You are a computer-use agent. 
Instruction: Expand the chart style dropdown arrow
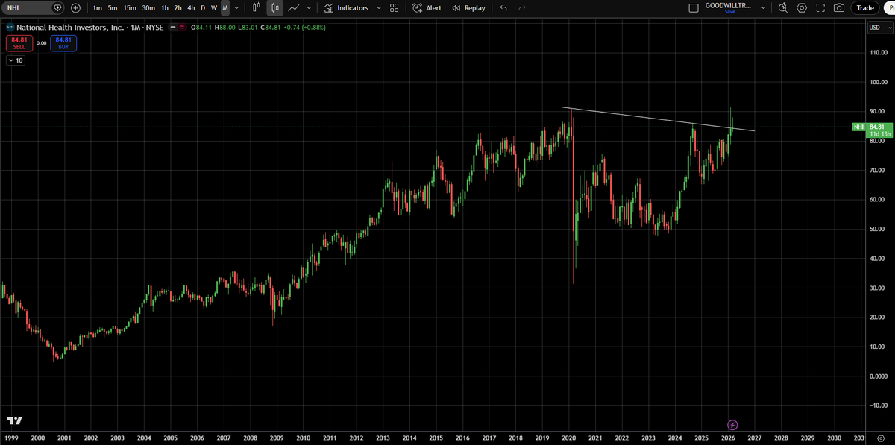click(x=309, y=7)
